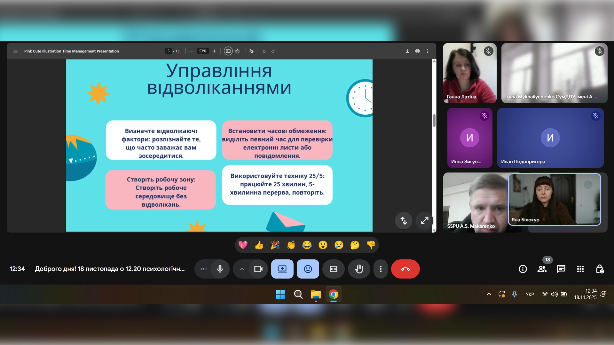The image size is (614, 345).
Task: Click the PDF page number field
Action: [x=169, y=51]
